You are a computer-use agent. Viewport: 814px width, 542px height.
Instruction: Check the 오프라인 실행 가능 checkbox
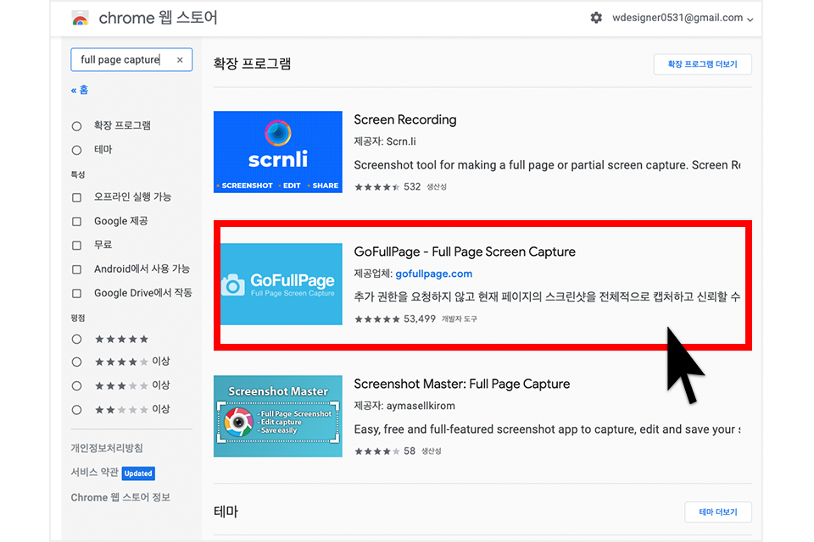(77, 197)
